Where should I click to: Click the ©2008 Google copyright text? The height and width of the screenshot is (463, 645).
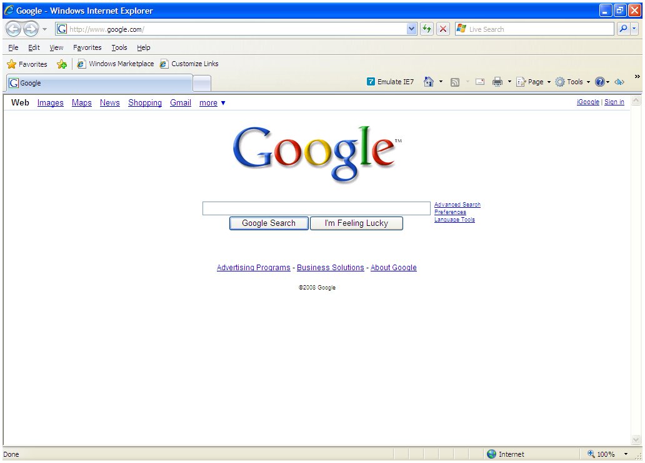[317, 288]
